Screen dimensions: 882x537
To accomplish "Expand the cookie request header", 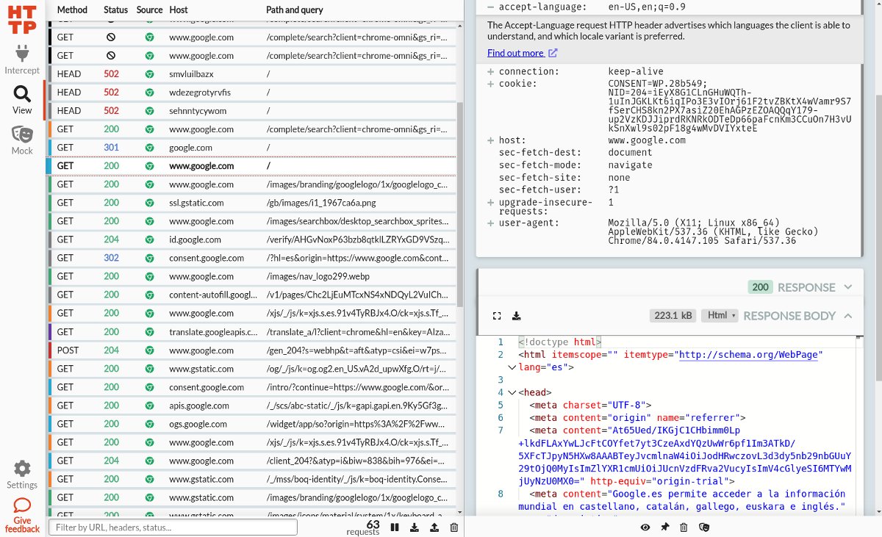I will (x=490, y=83).
